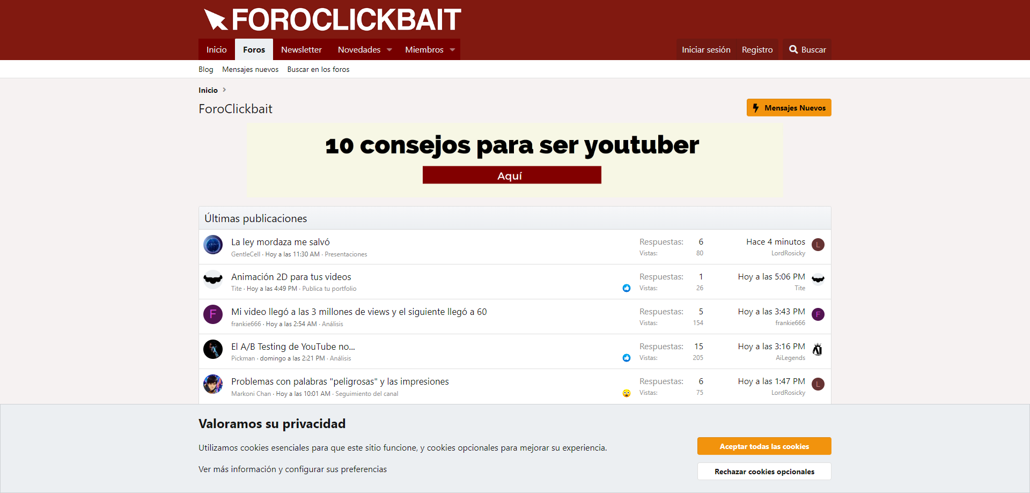Image resolution: width=1030 pixels, height=493 pixels.
Task: Open the thread 'La ley mordaza me salvó'
Action: 280,242
